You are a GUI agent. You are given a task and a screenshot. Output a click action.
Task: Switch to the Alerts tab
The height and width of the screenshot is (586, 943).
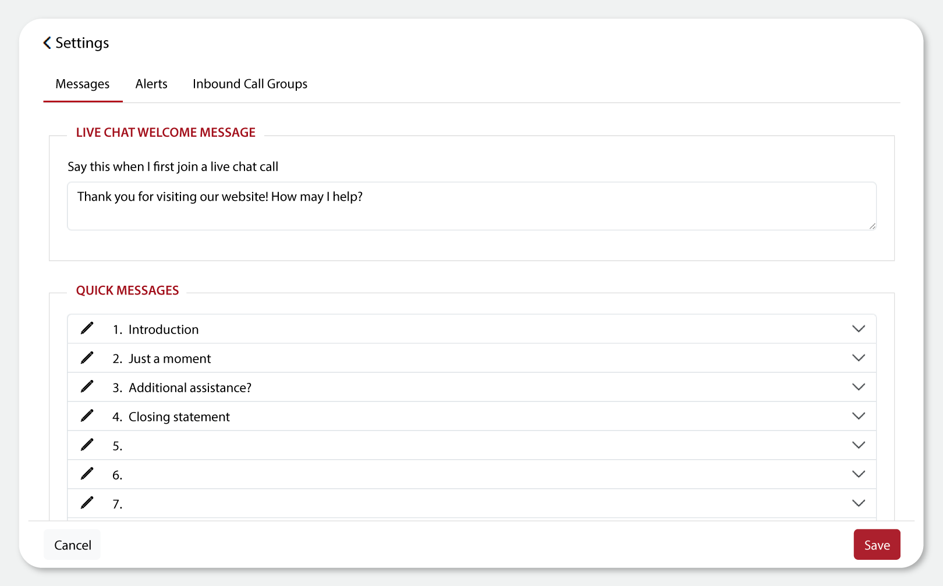151,84
